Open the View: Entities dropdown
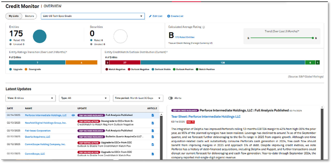This screenshot has height=164, width=332. [x=31, y=98]
